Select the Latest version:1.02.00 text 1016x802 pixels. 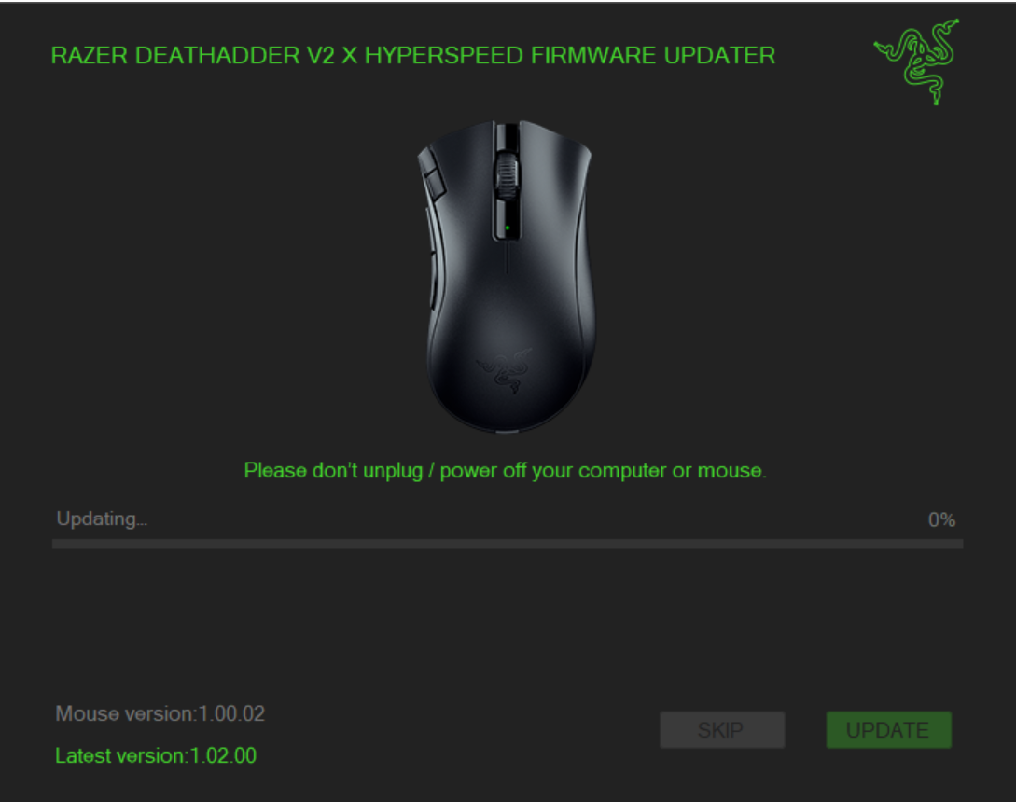(156, 755)
